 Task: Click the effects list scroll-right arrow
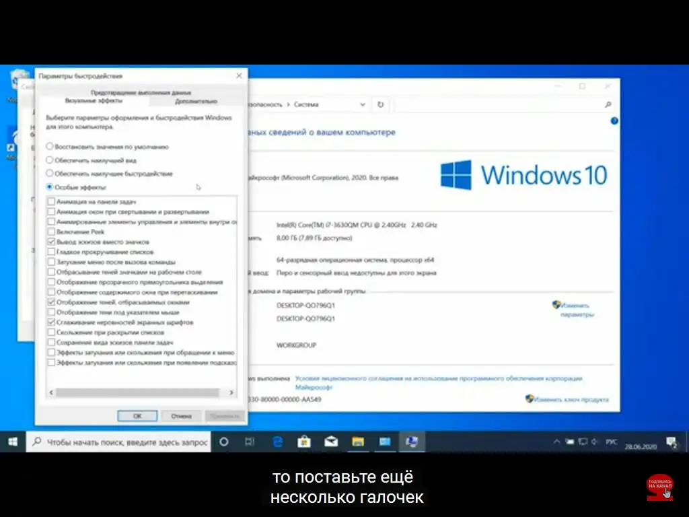(231, 392)
